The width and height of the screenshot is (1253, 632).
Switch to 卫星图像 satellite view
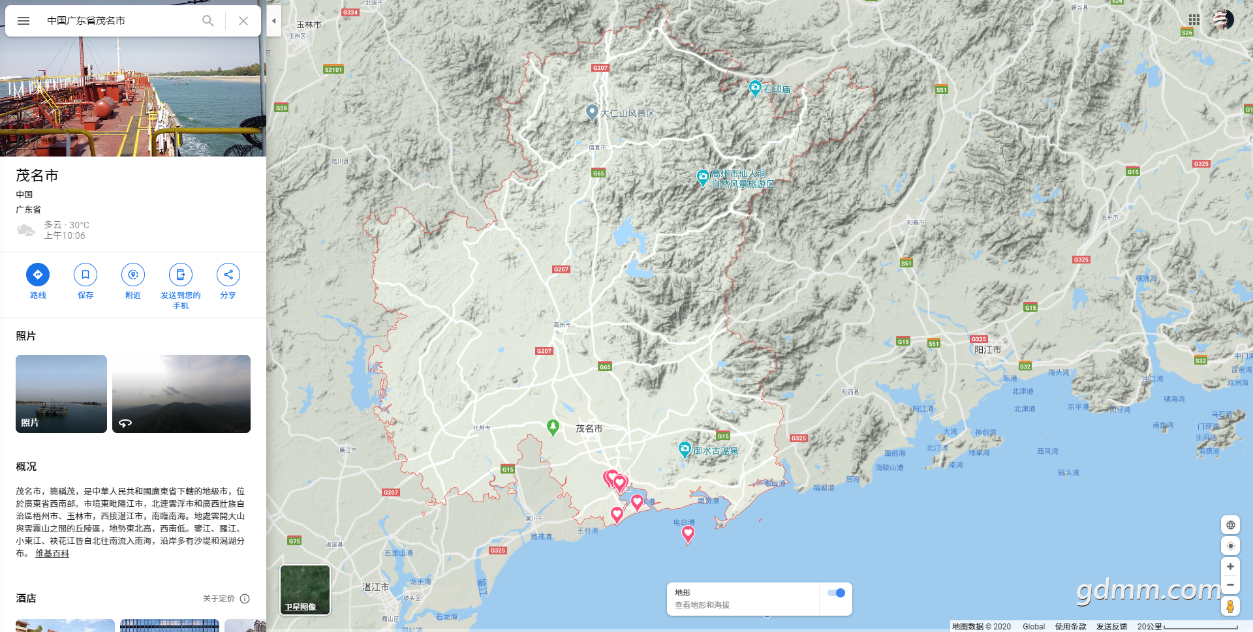[305, 590]
